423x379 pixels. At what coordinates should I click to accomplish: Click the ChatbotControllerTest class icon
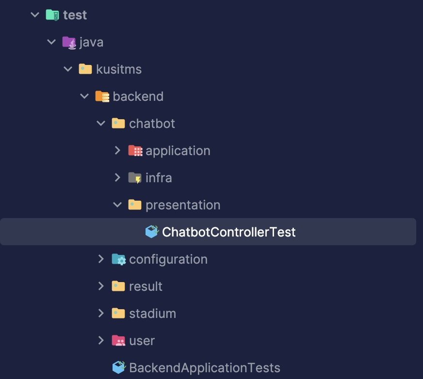(x=152, y=232)
